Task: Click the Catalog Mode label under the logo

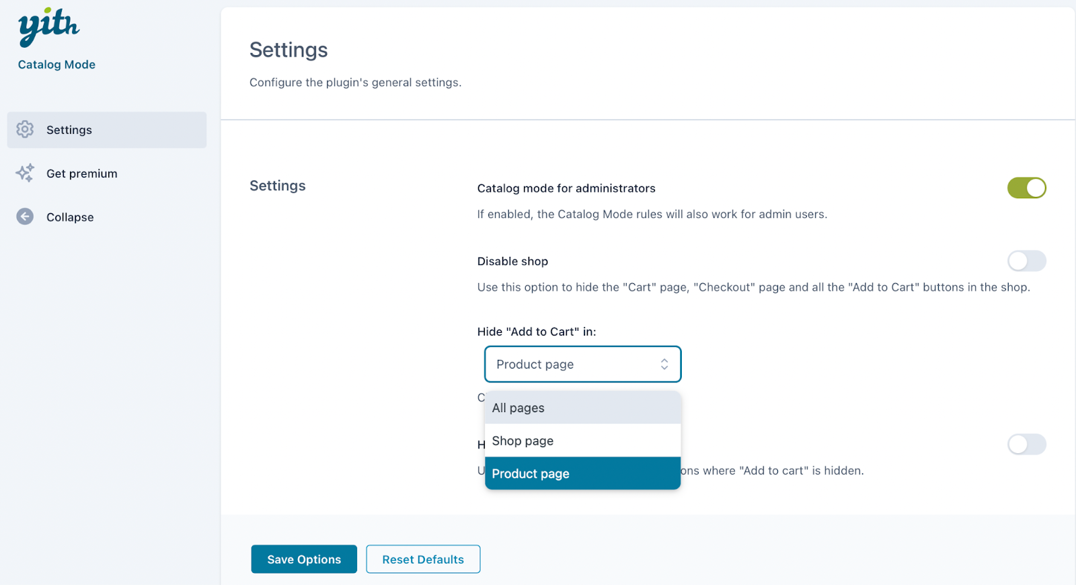Action: tap(56, 64)
